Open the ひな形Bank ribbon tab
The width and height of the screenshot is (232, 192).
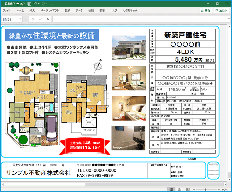(x=130, y=10)
